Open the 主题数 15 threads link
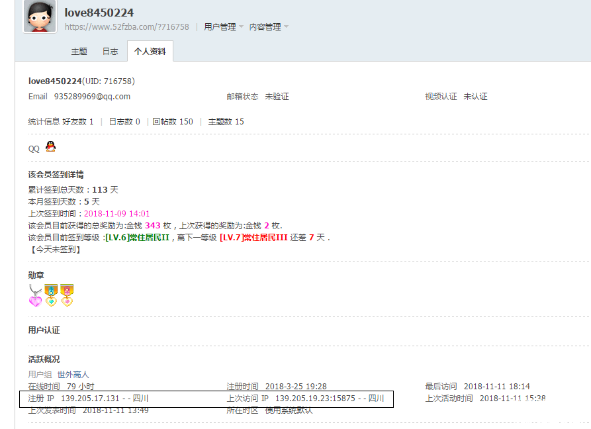The height and width of the screenshot is (429, 591). tap(226, 122)
